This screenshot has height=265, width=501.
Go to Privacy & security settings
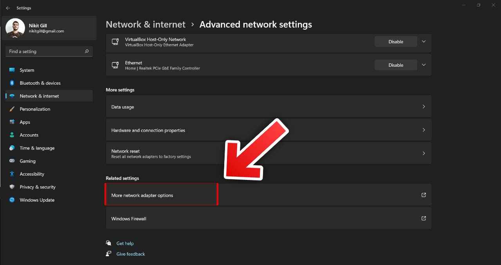point(49,187)
